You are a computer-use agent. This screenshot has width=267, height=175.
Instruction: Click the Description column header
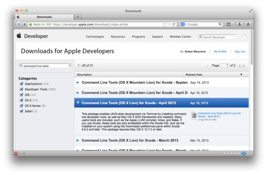coord(84,75)
